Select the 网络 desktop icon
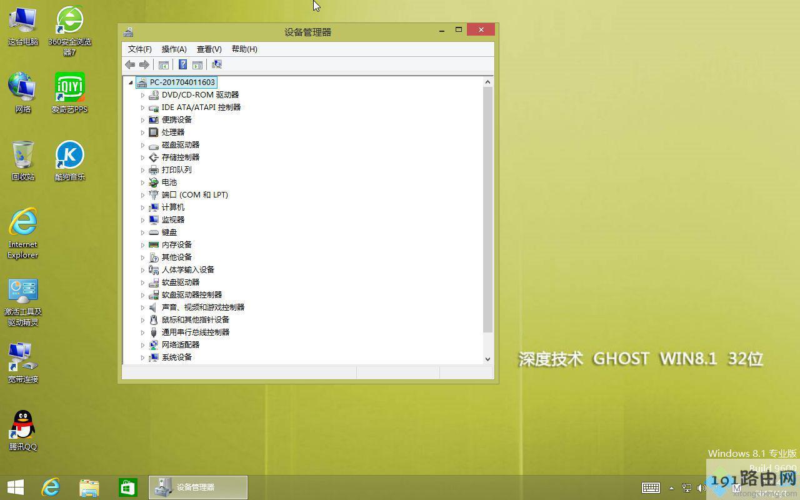 pyautogui.click(x=23, y=92)
